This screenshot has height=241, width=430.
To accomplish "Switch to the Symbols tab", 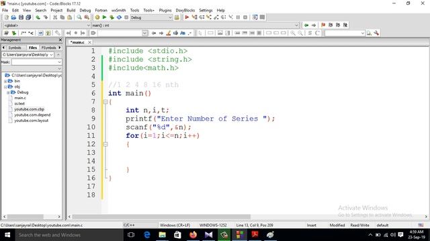I will pos(15,48).
